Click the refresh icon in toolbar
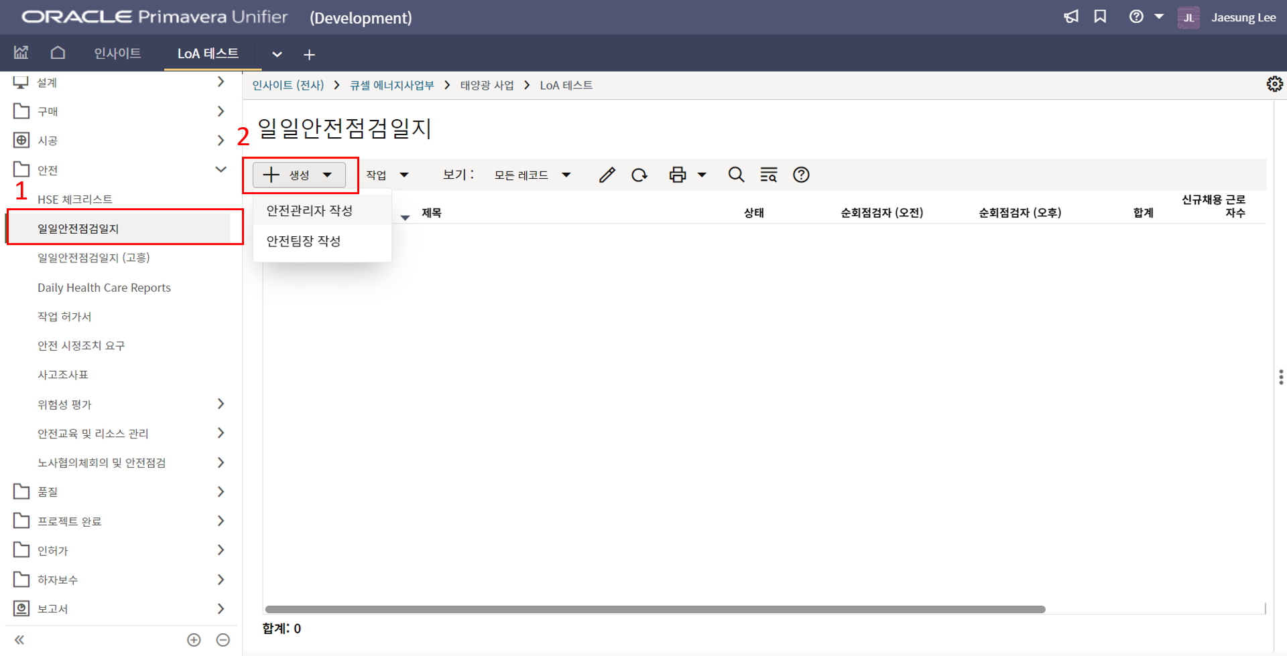Viewport: 1287px width, 656px height. pos(639,175)
